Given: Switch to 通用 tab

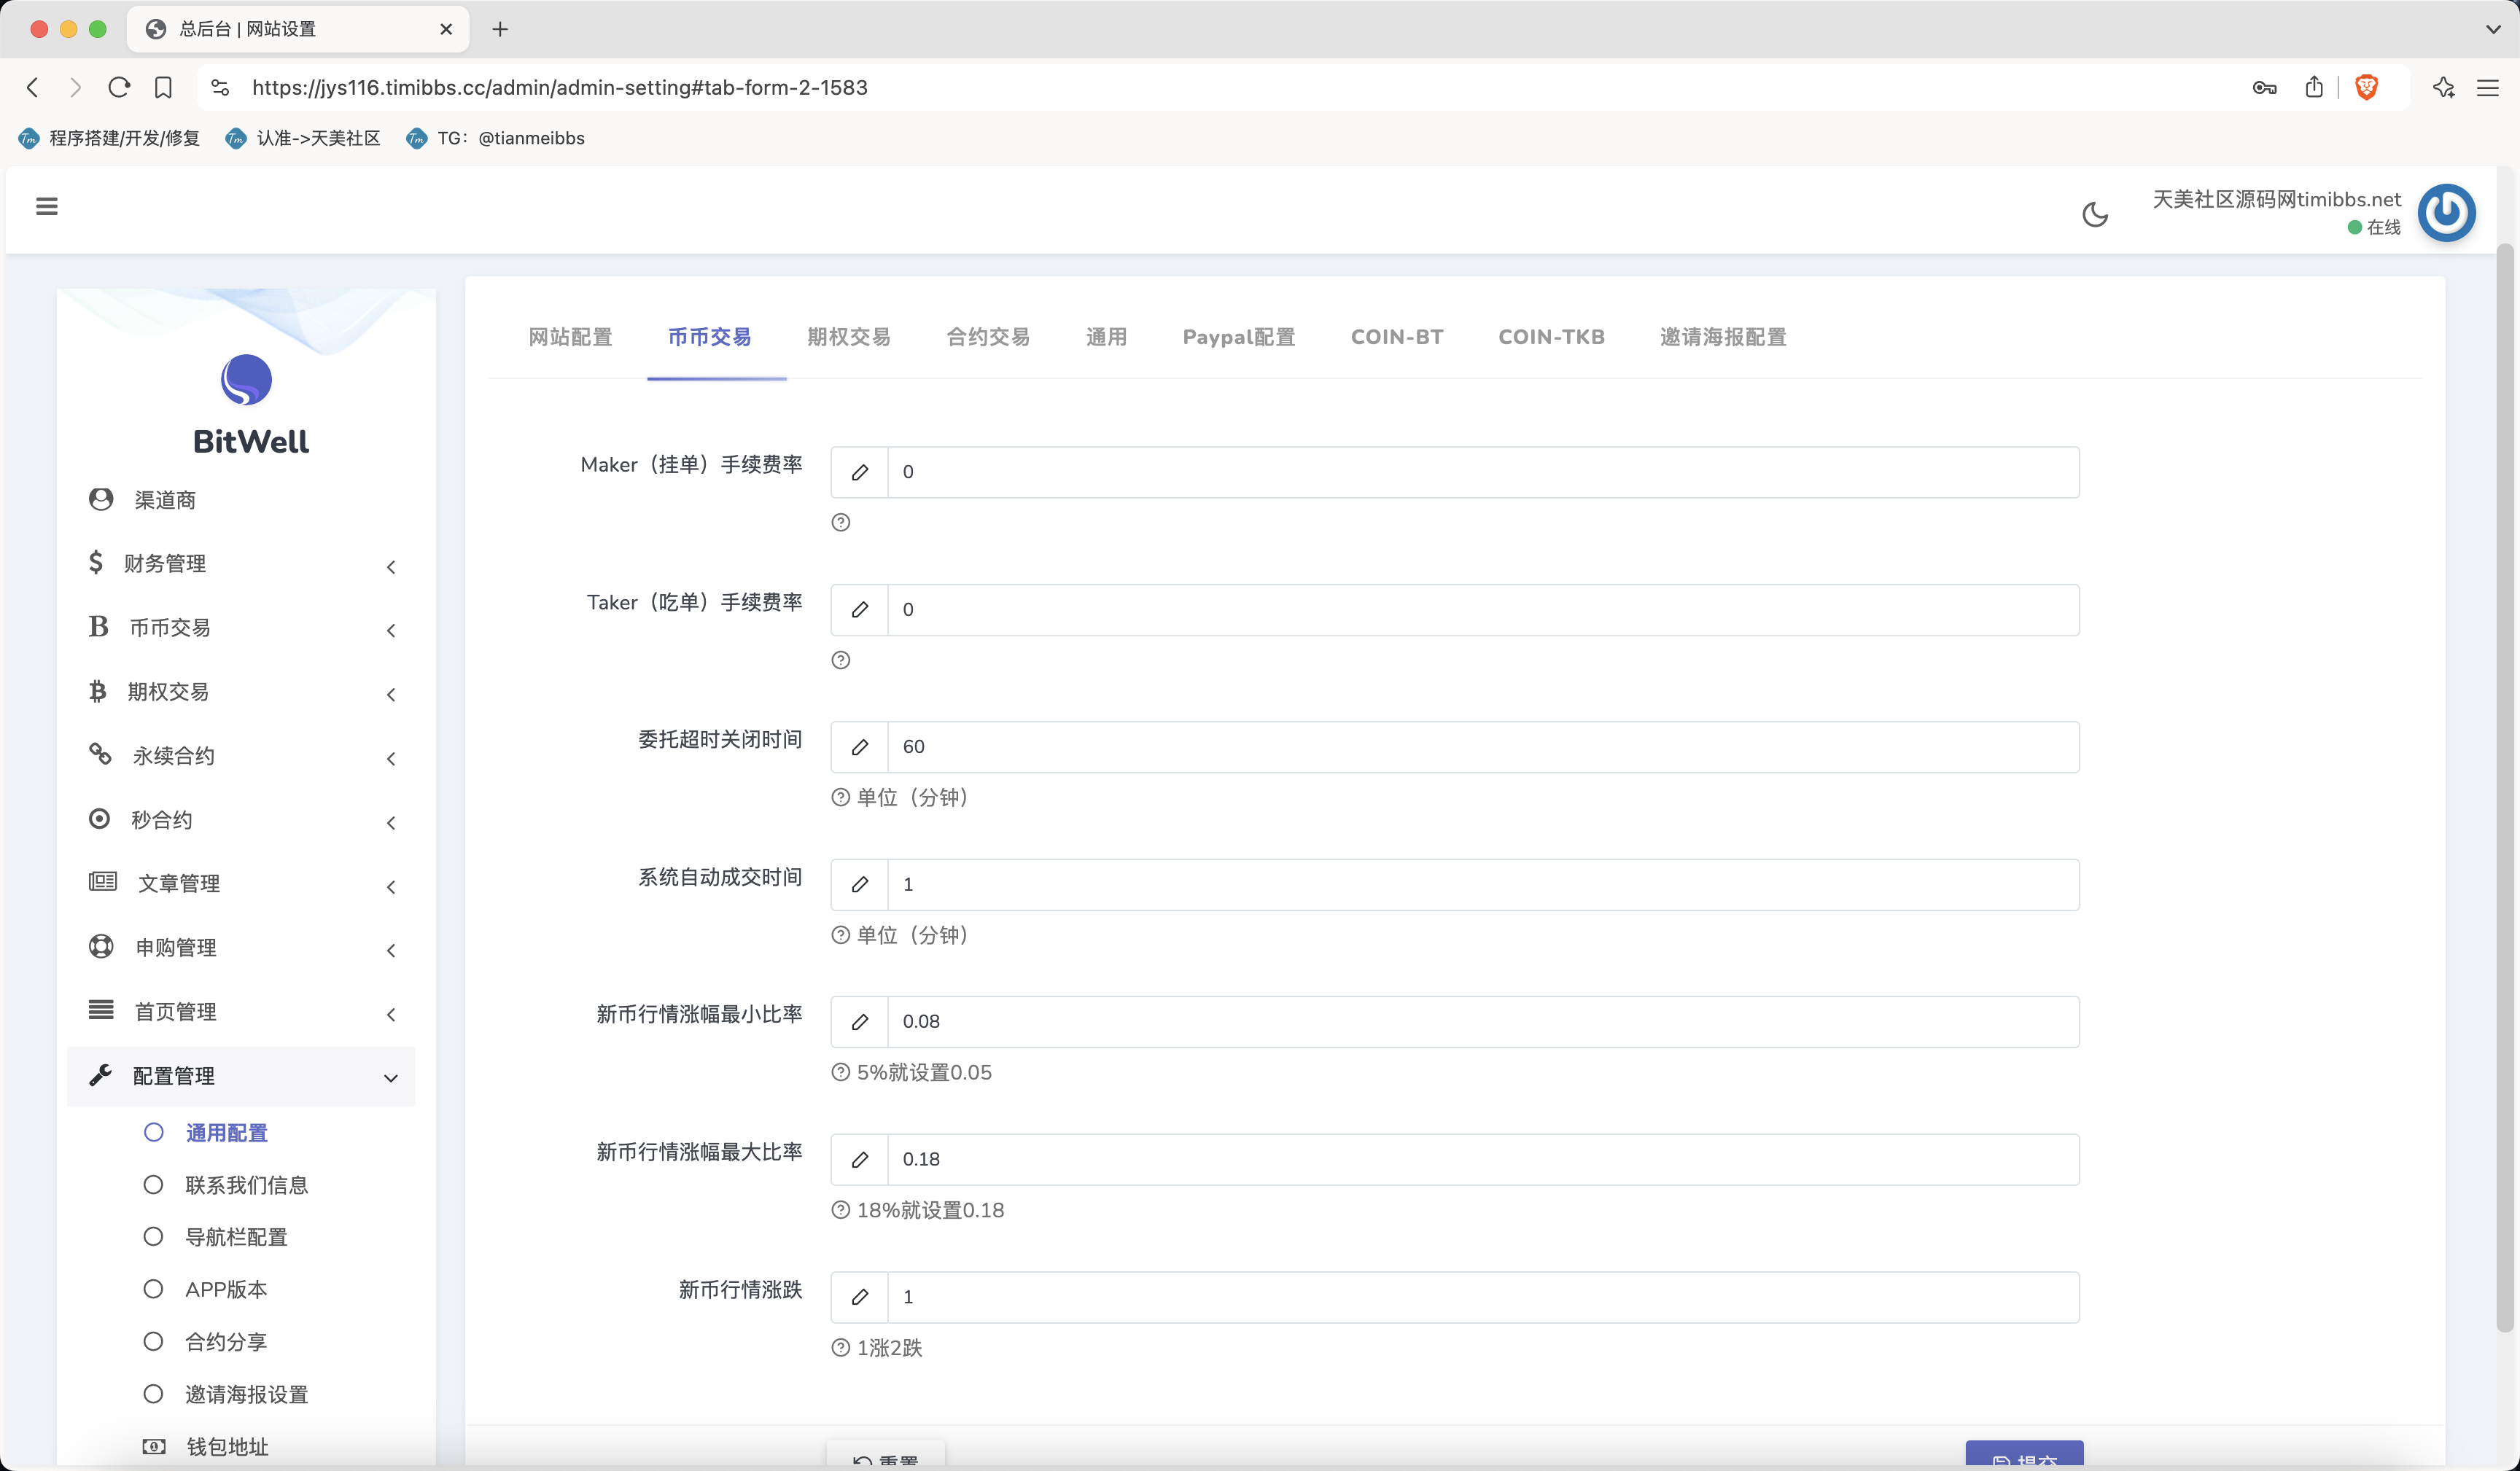Looking at the screenshot, I should tap(1106, 338).
